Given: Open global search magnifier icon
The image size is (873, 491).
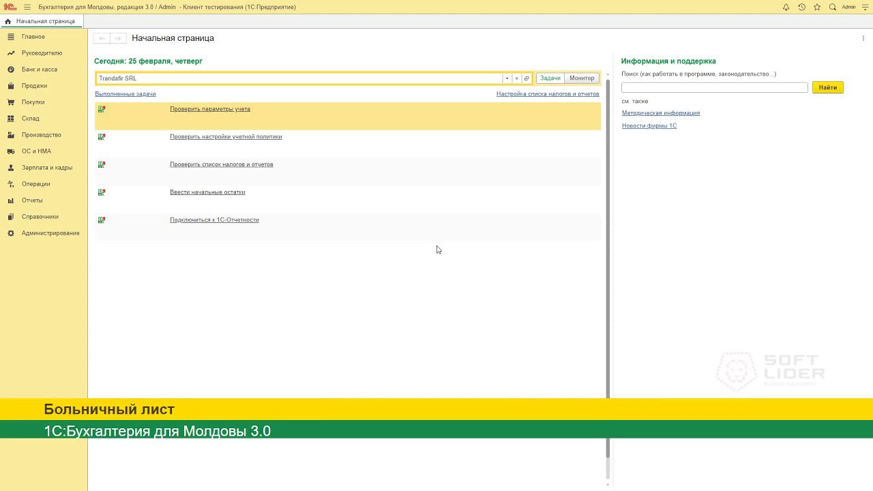Looking at the screenshot, I should point(833,7).
